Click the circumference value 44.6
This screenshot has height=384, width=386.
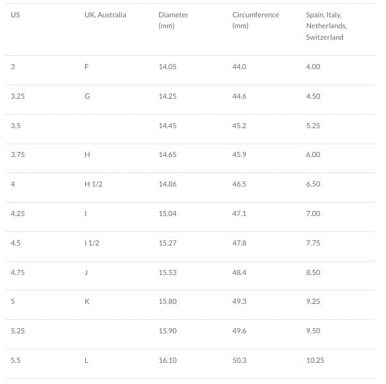pos(239,96)
